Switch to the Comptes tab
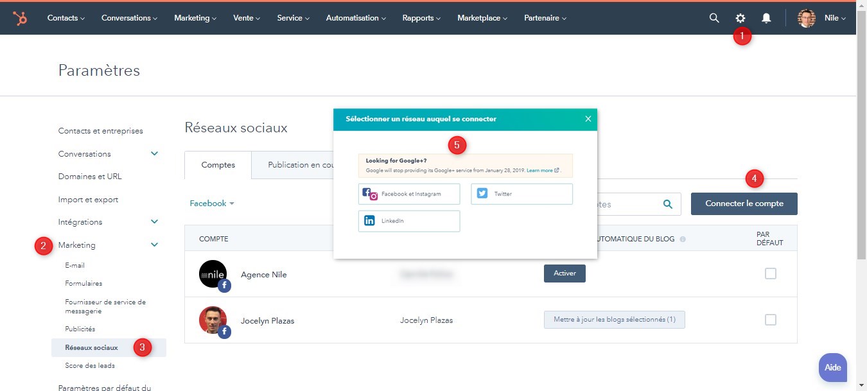Viewport: 867px width, 391px height. pos(218,165)
